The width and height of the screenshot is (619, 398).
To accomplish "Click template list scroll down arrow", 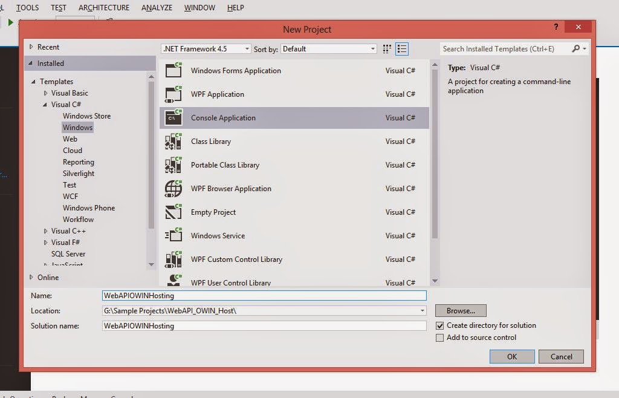I will [x=435, y=281].
